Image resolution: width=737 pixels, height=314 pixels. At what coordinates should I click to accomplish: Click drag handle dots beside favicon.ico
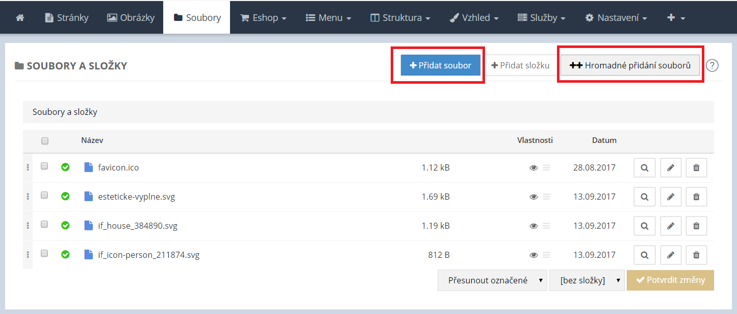tap(28, 167)
